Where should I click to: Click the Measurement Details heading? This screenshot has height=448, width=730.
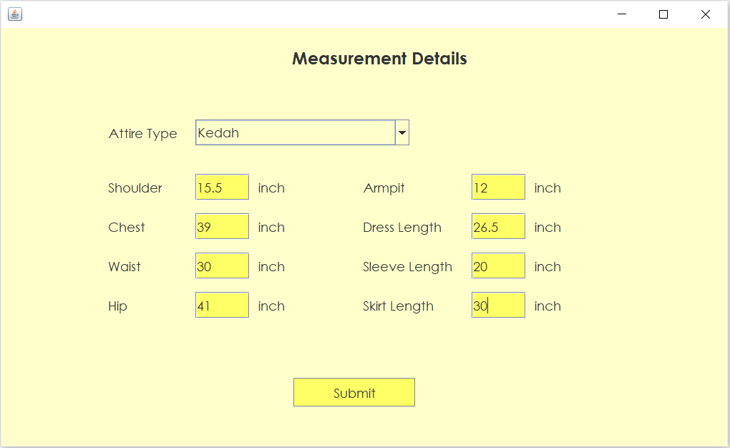coord(379,59)
